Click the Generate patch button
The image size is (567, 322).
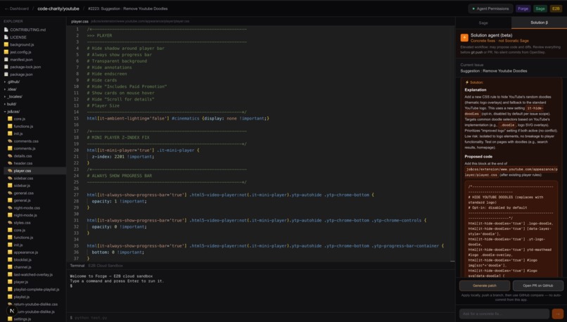[x=485, y=285]
